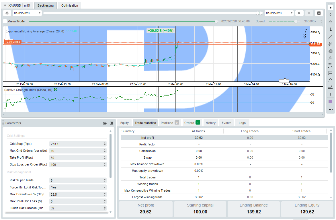
Task: Select the rectangle shape tool
Action: click(x=330, y=73)
